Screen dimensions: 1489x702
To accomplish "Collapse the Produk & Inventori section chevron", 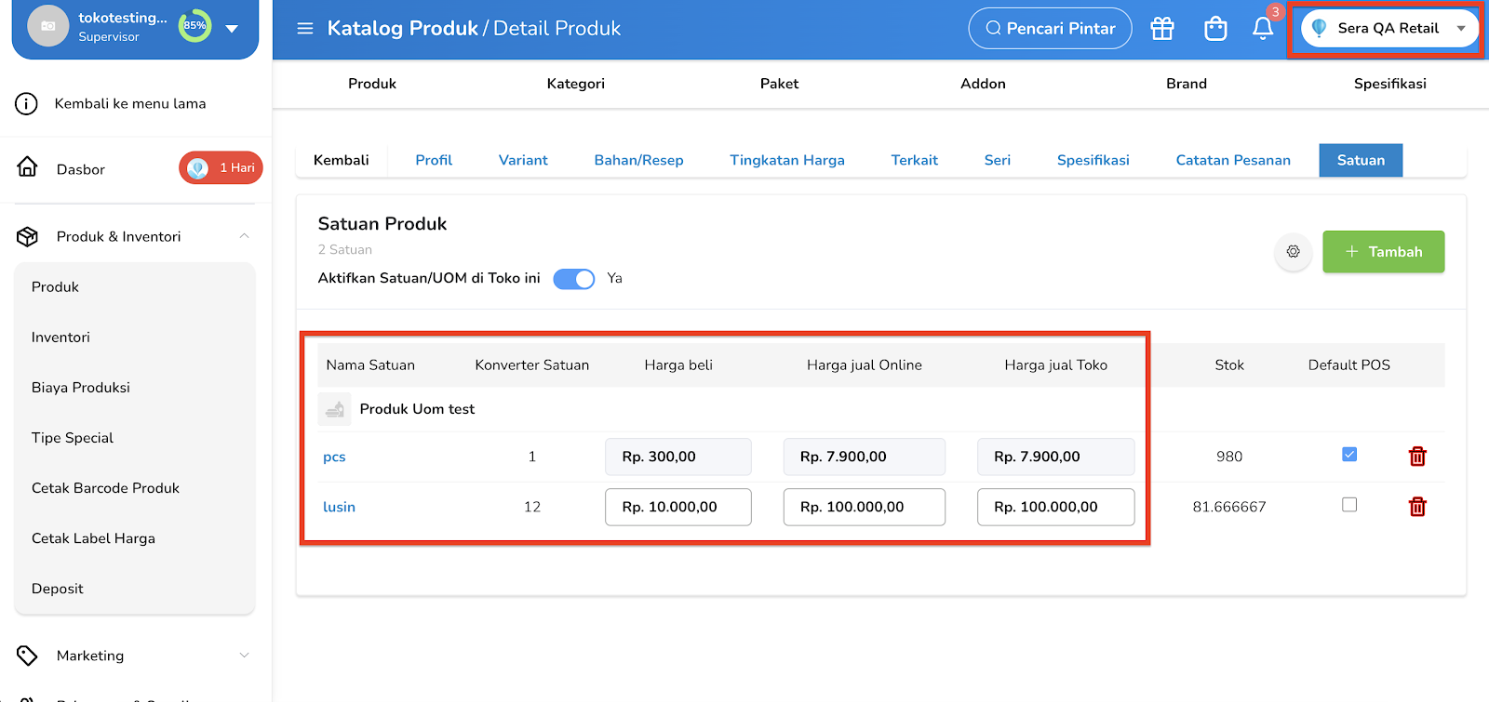I will point(244,236).
